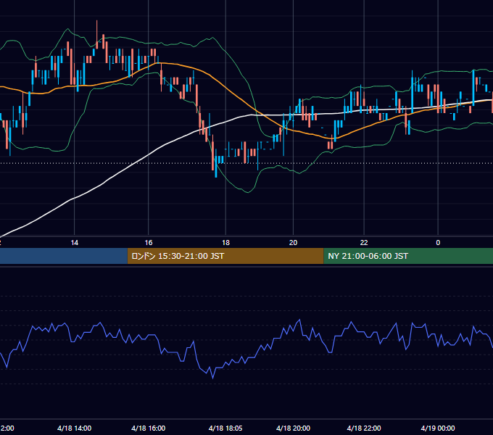Click the 14 hour axis label
The width and height of the screenshot is (493, 435).
coord(75,243)
